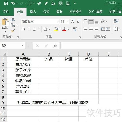Select column A header
Screen dimensions: 122x122
pos(23,54)
